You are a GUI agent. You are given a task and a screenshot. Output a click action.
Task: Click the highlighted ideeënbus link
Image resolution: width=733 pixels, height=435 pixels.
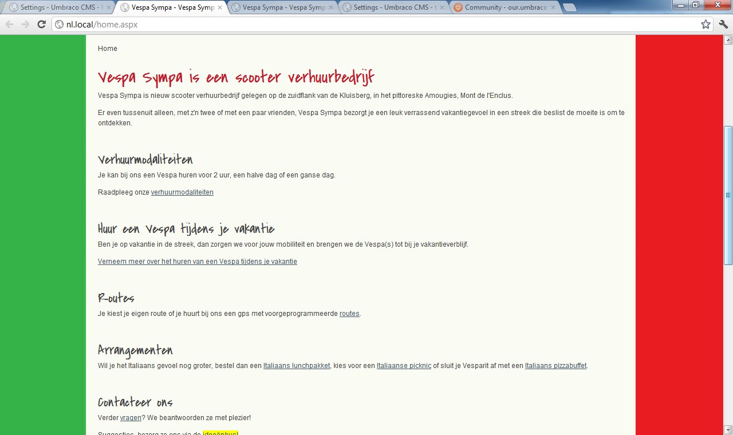click(x=220, y=433)
